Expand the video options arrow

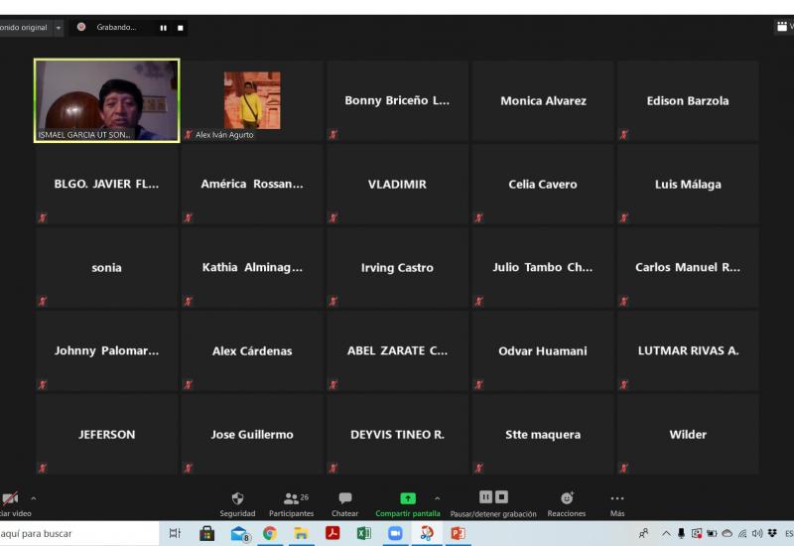point(34,498)
